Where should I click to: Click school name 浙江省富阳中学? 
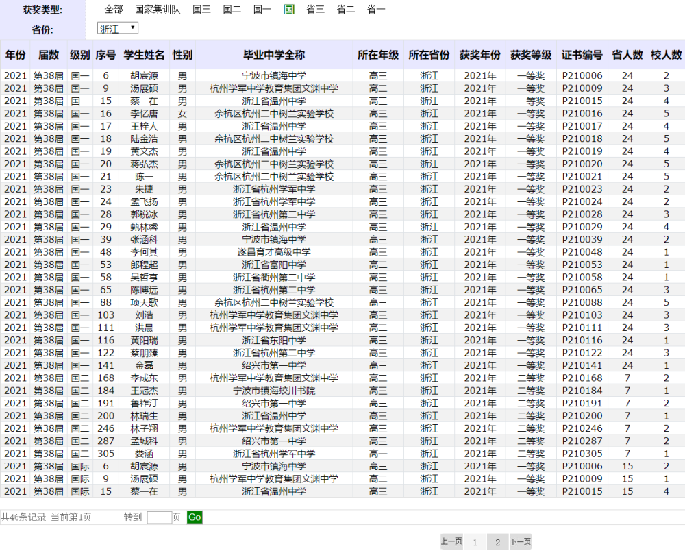[x=274, y=265]
